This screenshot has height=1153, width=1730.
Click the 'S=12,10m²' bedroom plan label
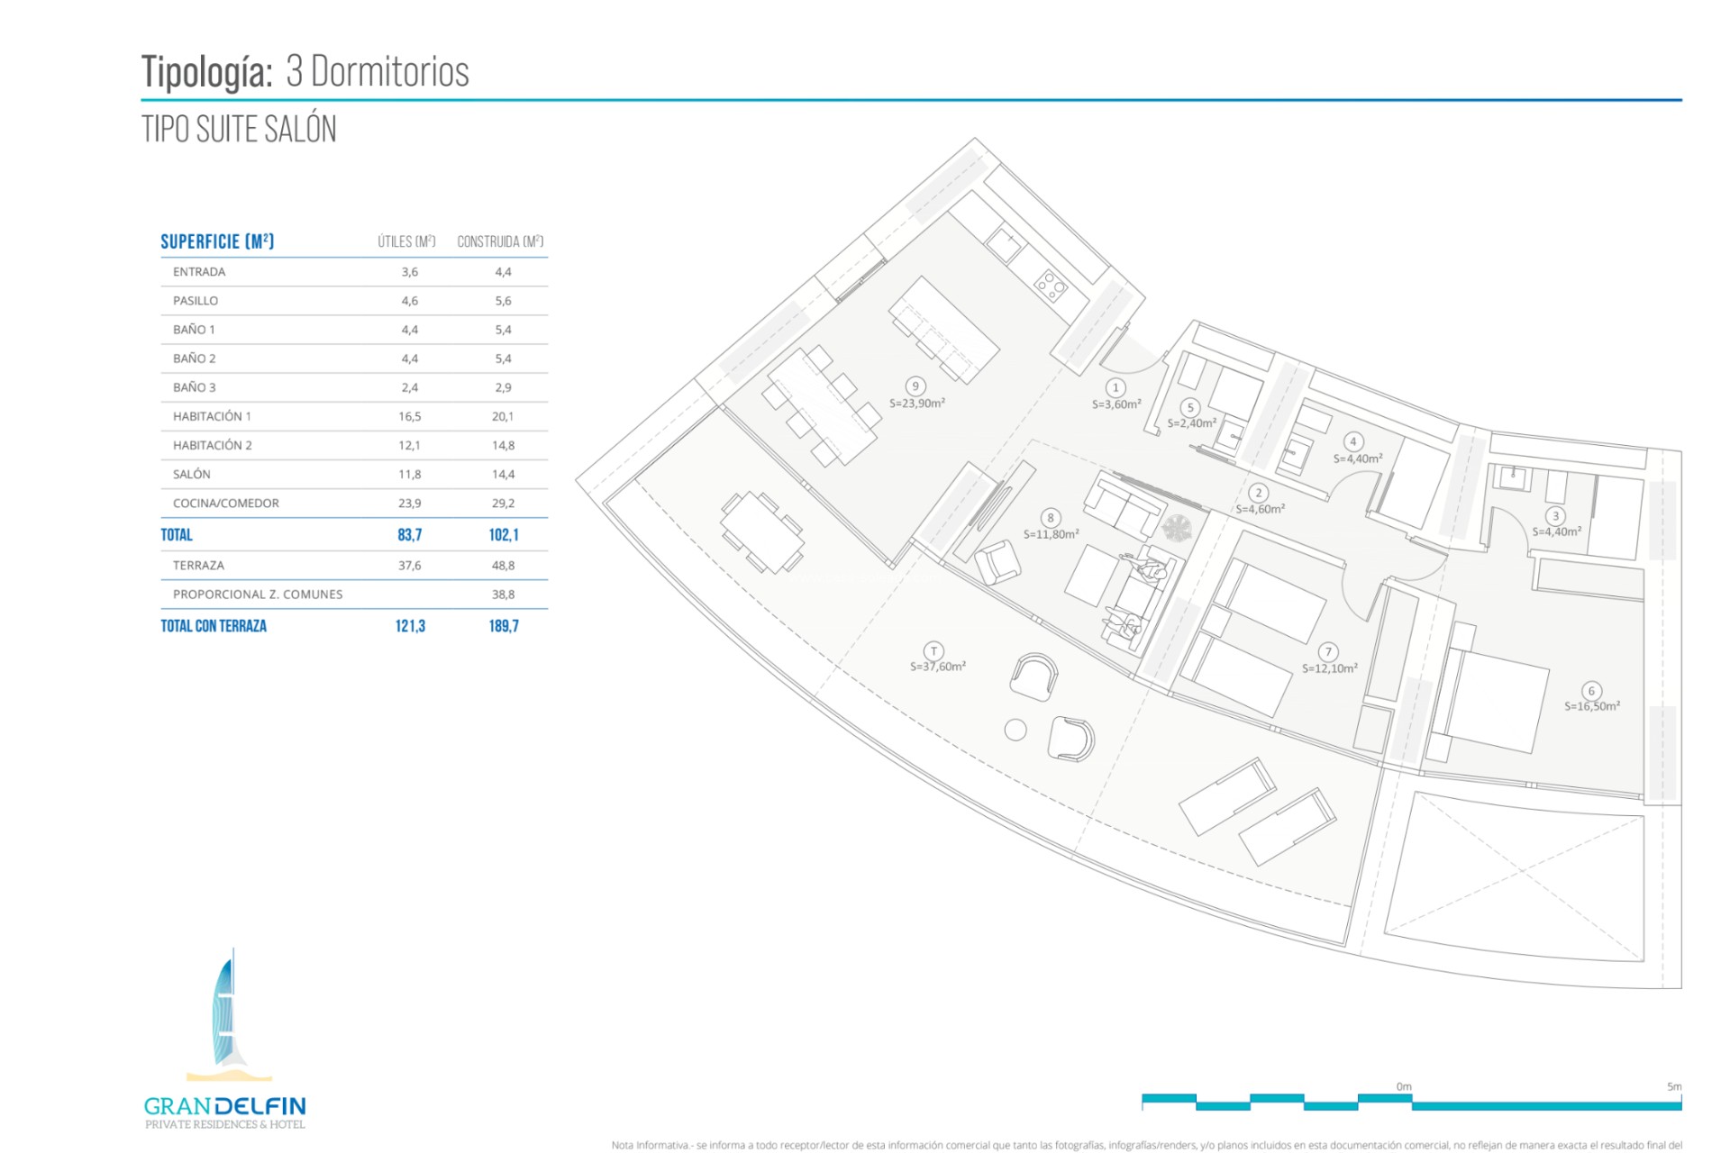pyautogui.click(x=1329, y=668)
